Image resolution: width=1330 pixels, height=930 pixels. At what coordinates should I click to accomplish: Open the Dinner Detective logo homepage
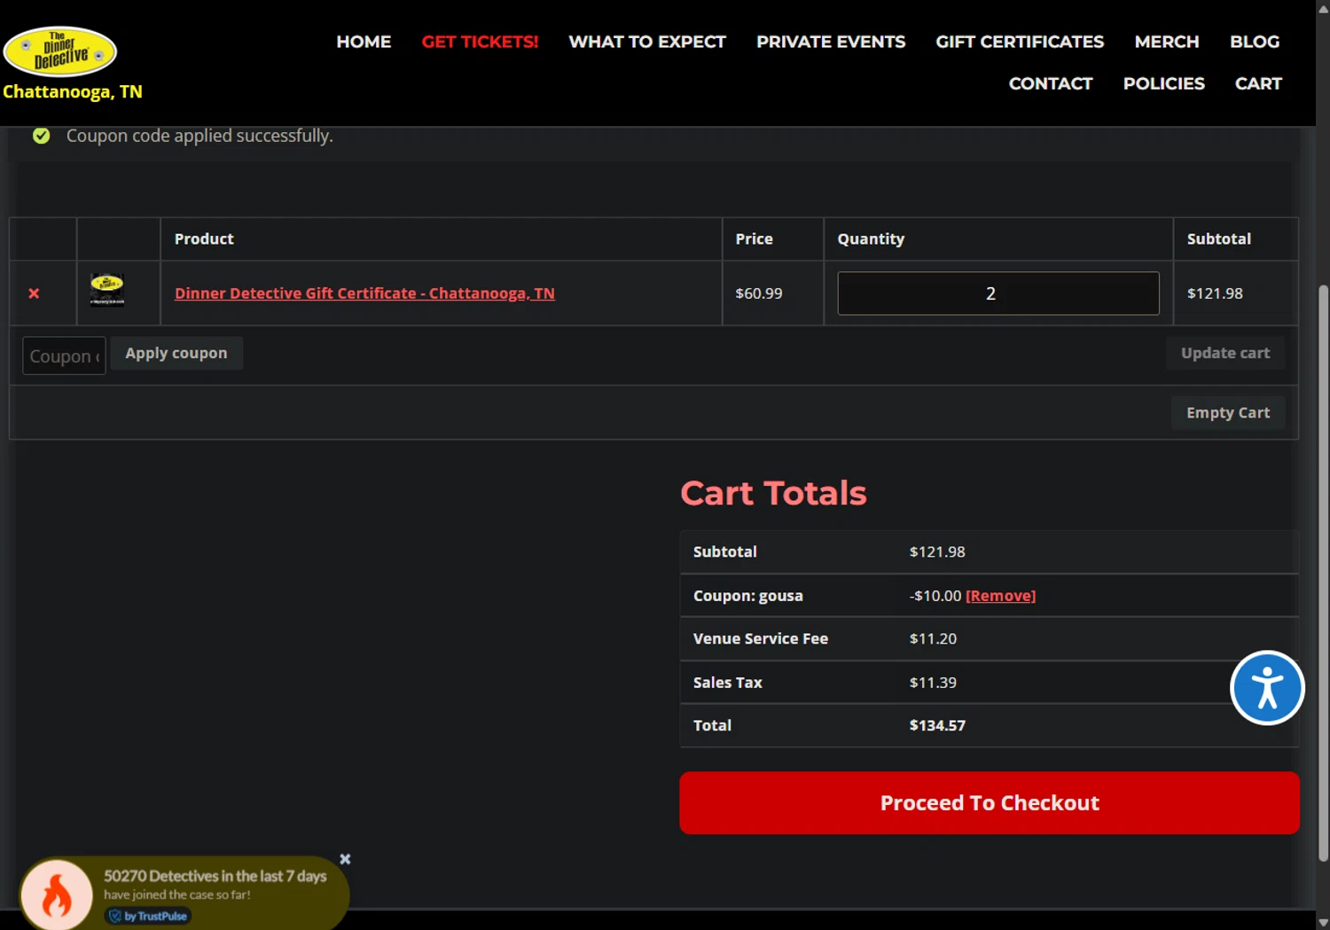tap(59, 51)
